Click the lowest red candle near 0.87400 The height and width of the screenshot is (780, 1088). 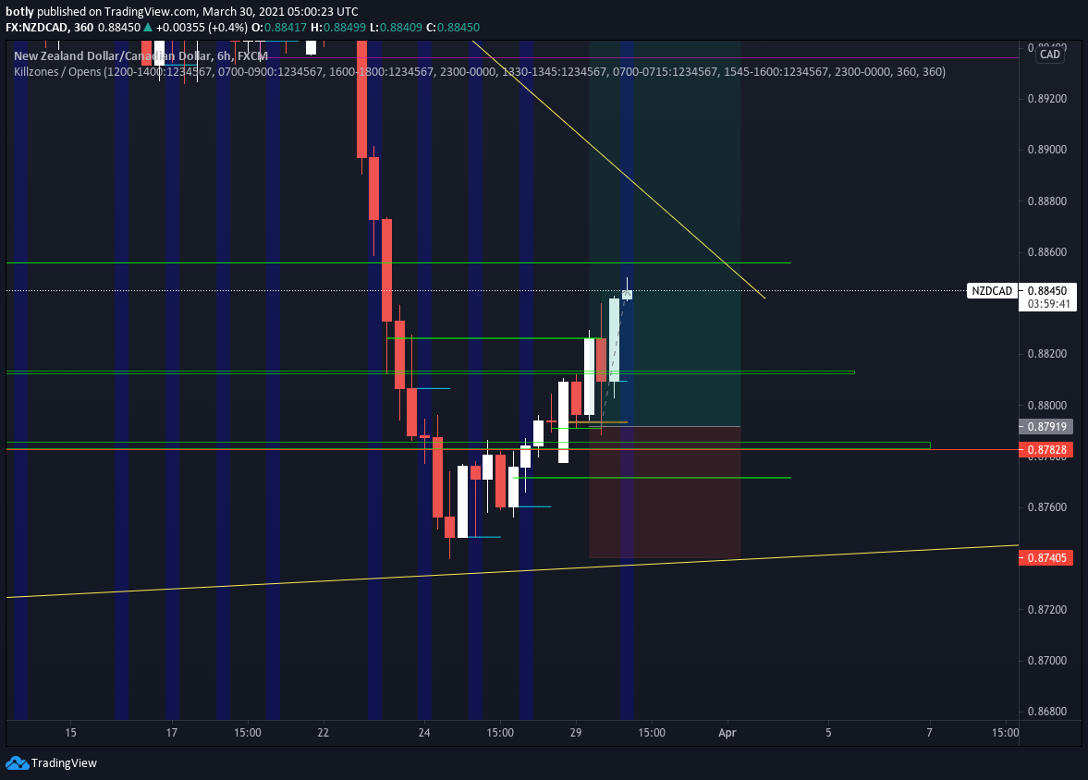click(449, 528)
